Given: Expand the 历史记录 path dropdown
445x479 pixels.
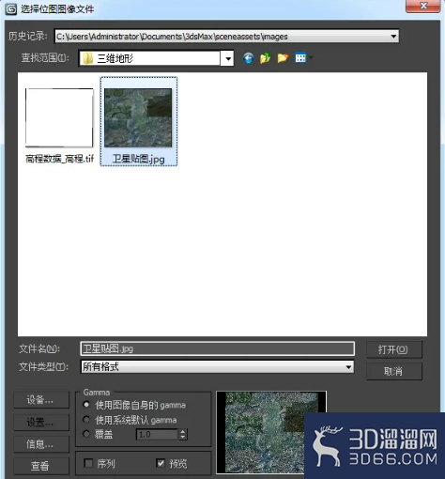Looking at the screenshot, I should click(393, 37).
